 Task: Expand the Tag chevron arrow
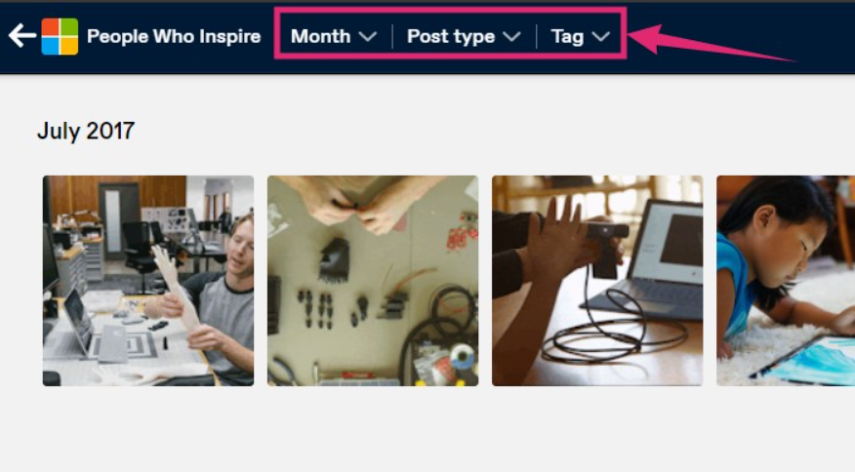(x=600, y=36)
